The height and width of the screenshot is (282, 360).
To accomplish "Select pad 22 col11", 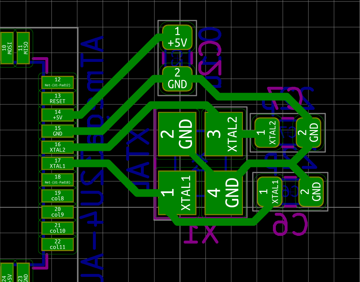I will point(57,244).
